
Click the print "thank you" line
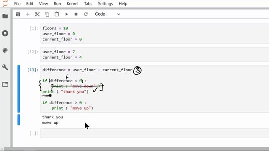[66, 92]
